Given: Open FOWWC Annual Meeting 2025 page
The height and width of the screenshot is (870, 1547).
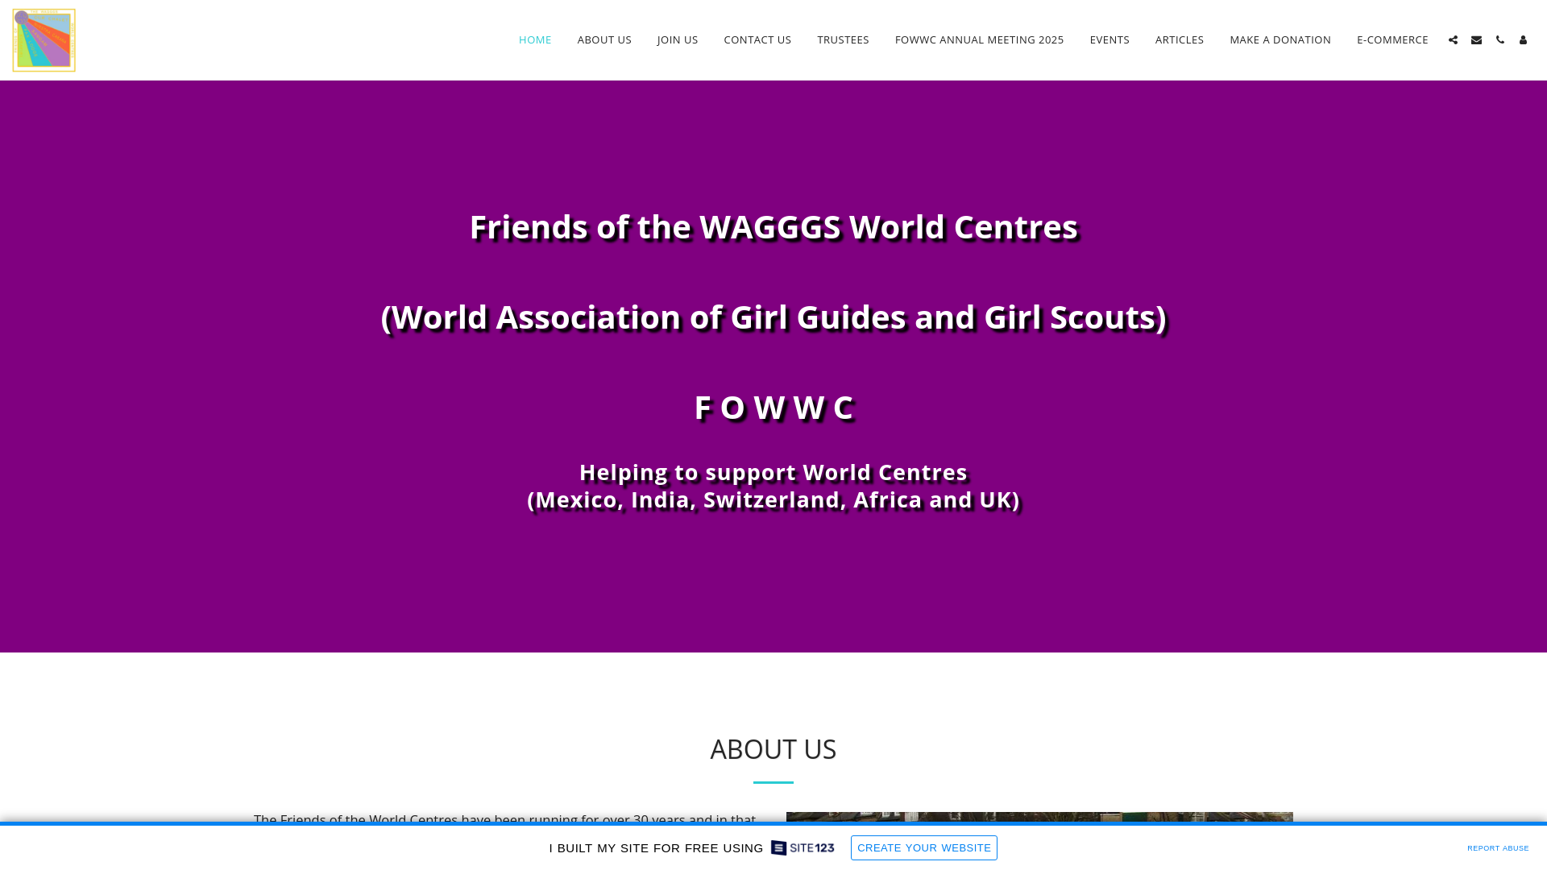Looking at the screenshot, I should tap(979, 39).
